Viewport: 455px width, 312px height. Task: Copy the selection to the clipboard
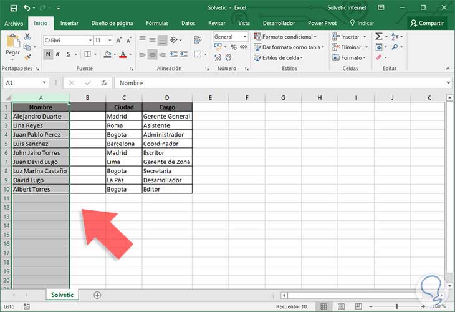[27, 47]
